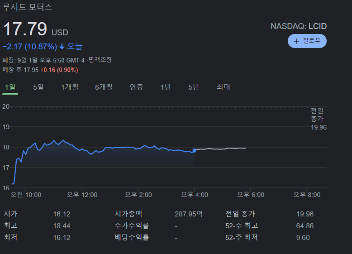Click the 루시드 모터스 company name
This screenshot has width=352, height=254.
pyautogui.click(x=27, y=7)
